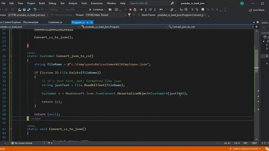
Task: Open class dropdown youtube_cs_load_json.Program
Action: coord(124,27)
